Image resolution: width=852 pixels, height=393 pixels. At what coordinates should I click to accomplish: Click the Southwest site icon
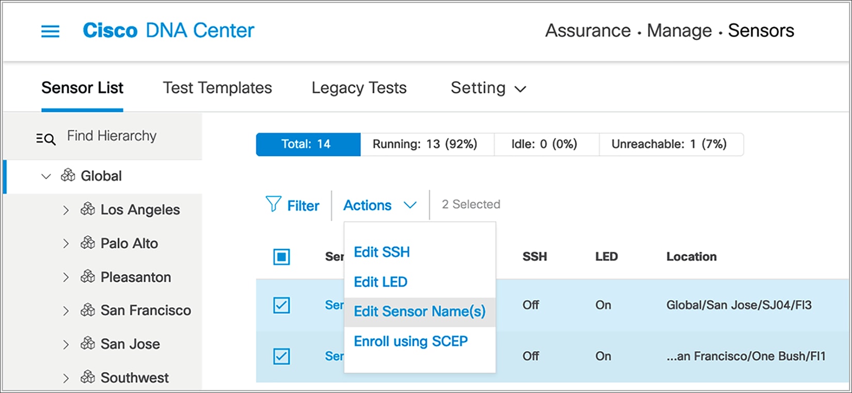click(88, 377)
